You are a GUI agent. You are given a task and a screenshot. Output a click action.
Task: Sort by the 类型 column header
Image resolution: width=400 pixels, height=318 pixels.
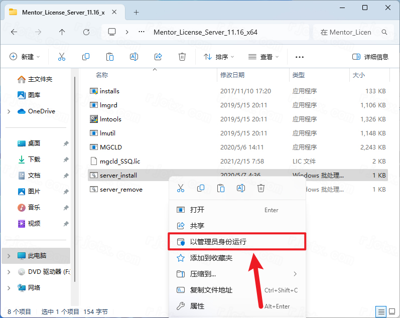[x=298, y=75]
